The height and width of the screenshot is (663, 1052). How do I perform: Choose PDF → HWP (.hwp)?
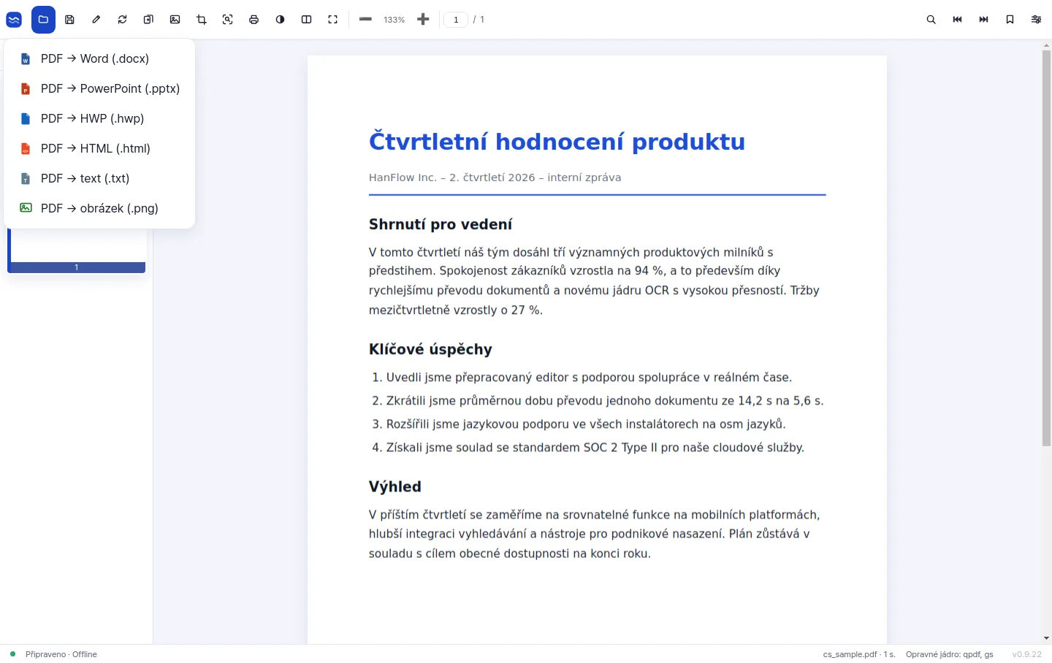point(99,118)
